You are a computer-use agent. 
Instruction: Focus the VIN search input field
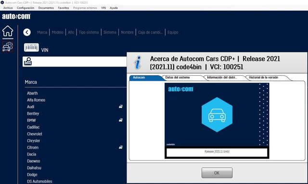pyautogui.click(x=75, y=62)
